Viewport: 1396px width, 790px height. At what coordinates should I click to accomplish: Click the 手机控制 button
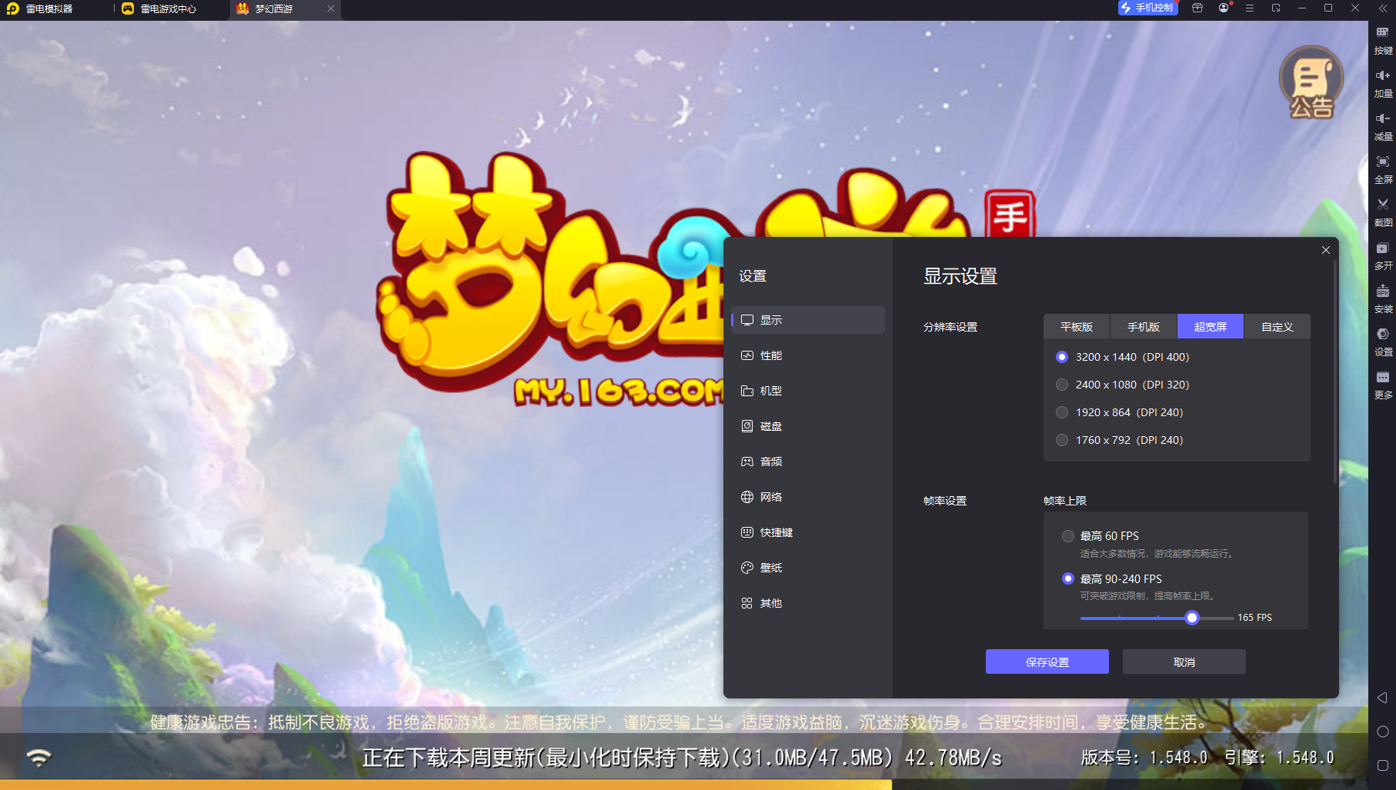[1147, 8]
